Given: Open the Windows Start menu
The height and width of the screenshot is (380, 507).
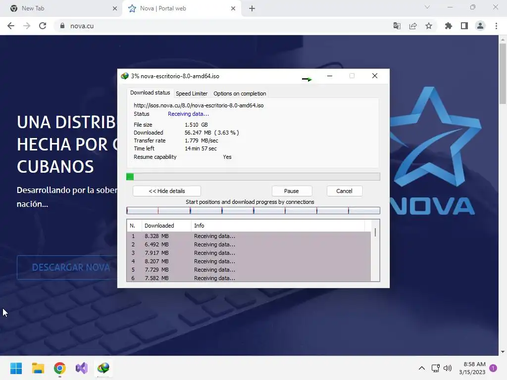Looking at the screenshot, I should click(x=16, y=368).
